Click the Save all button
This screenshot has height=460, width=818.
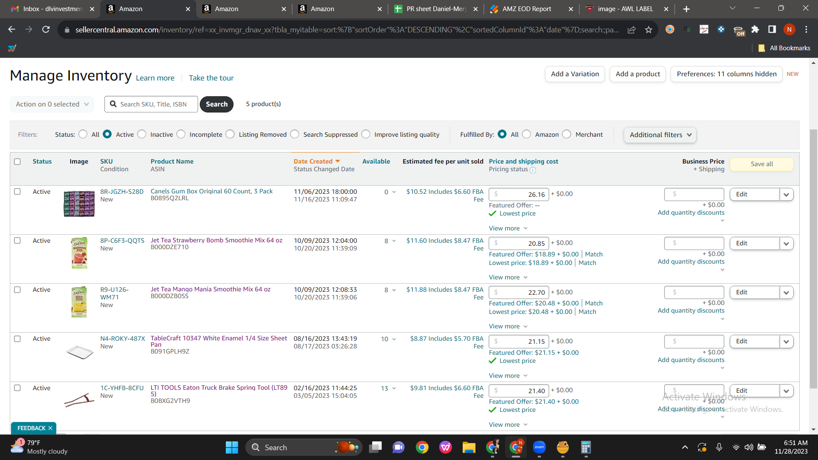(x=762, y=164)
